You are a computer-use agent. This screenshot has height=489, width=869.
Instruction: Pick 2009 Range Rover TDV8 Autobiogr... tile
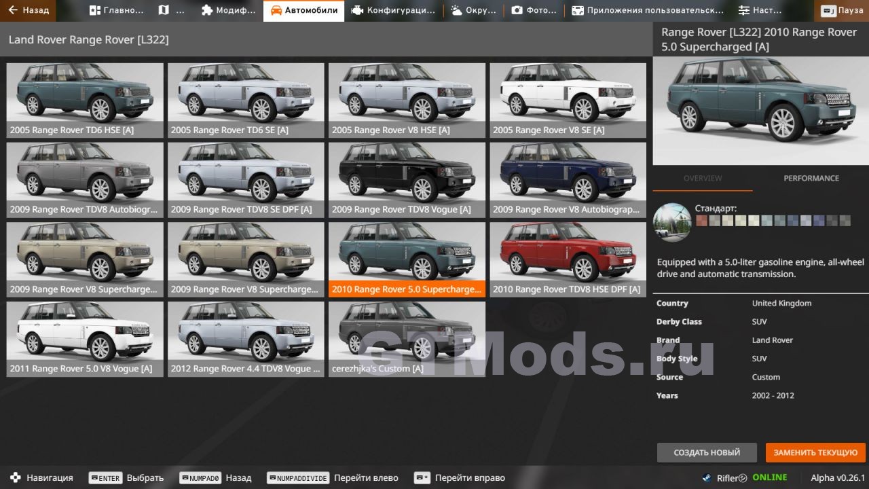click(x=85, y=179)
